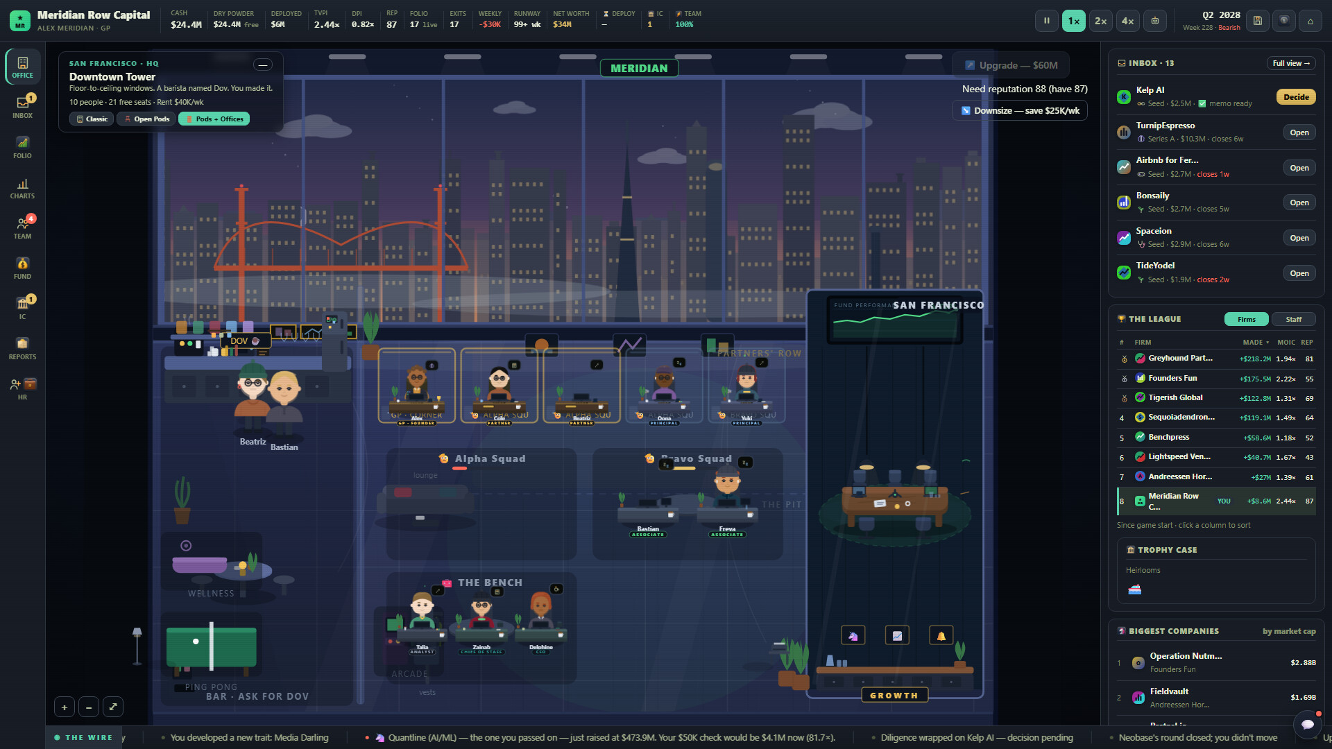Open the TideYodel deal
The height and width of the screenshot is (749, 1332).
[x=1299, y=273]
